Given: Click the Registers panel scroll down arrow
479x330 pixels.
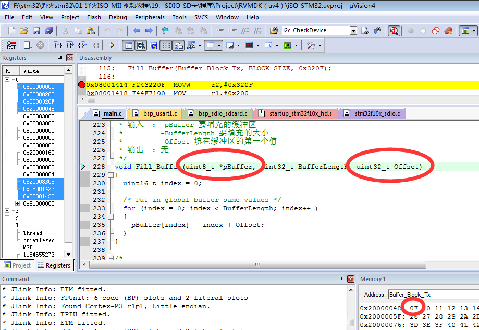Looking at the screenshot, I should [x=68, y=253].
